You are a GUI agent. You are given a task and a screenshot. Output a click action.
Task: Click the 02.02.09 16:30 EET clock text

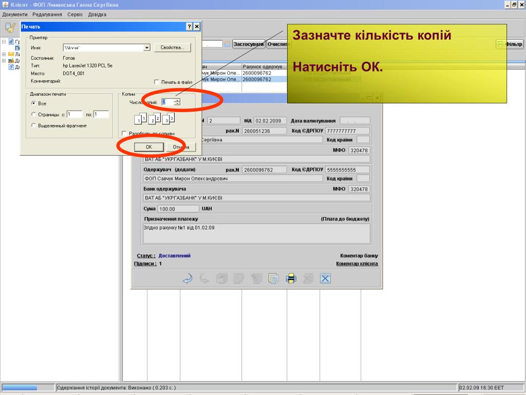481,388
